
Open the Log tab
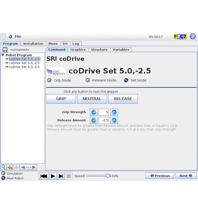click(76, 44)
